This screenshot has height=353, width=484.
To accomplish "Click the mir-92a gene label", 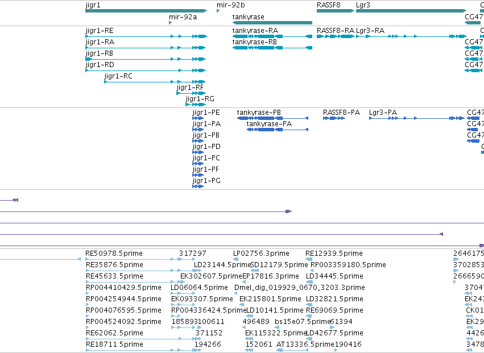I will [x=183, y=17].
